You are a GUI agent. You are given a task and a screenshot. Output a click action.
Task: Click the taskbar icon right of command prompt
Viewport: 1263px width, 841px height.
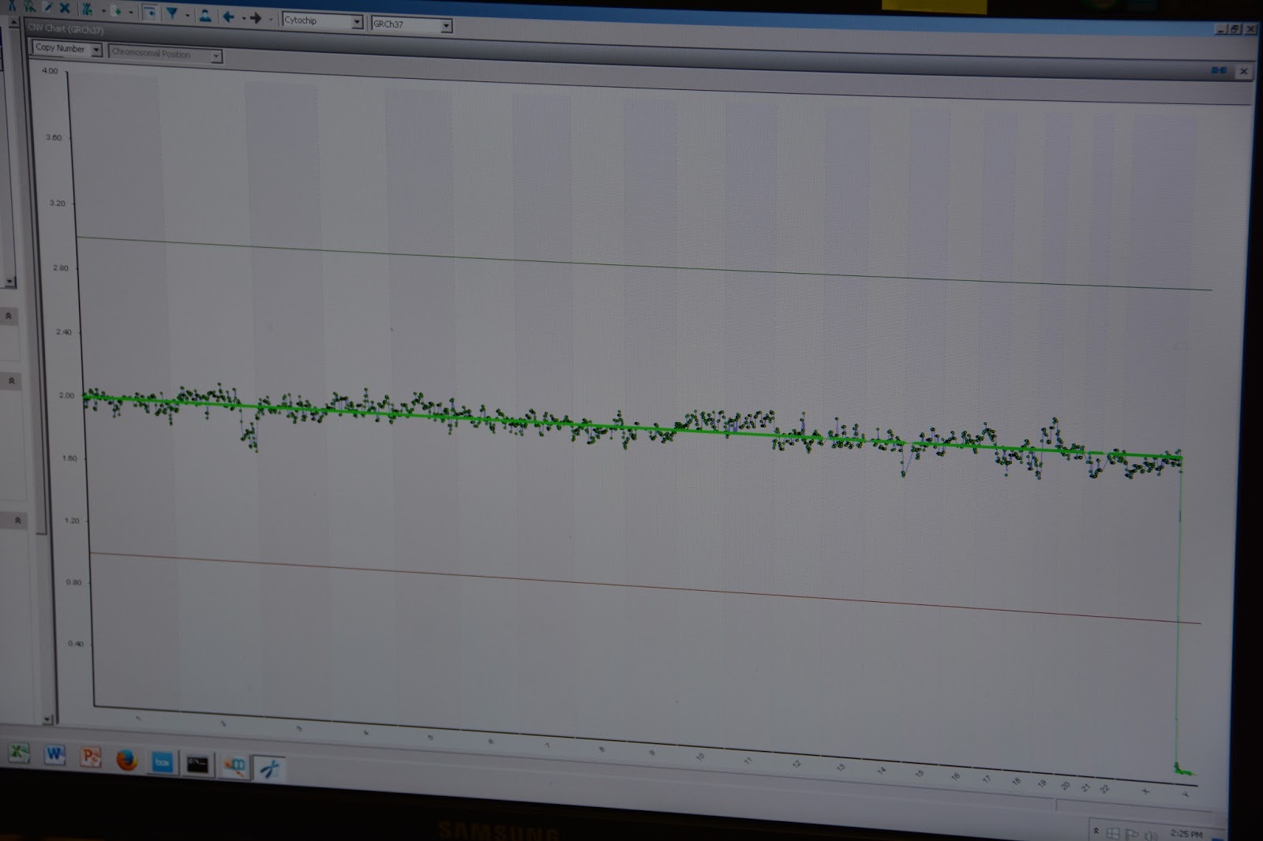point(234,766)
